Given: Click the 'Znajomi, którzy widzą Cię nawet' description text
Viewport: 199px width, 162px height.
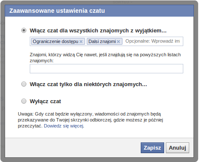Looking at the screenshot, I should pos(105,58).
